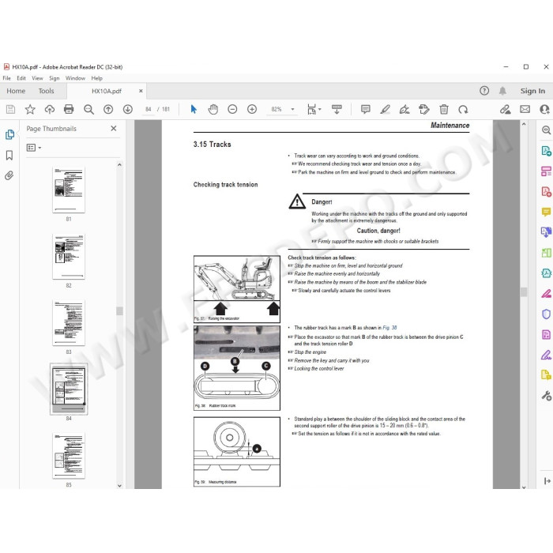Click document scrollbar down arrow
This screenshot has width=553, height=553.
(x=524, y=487)
